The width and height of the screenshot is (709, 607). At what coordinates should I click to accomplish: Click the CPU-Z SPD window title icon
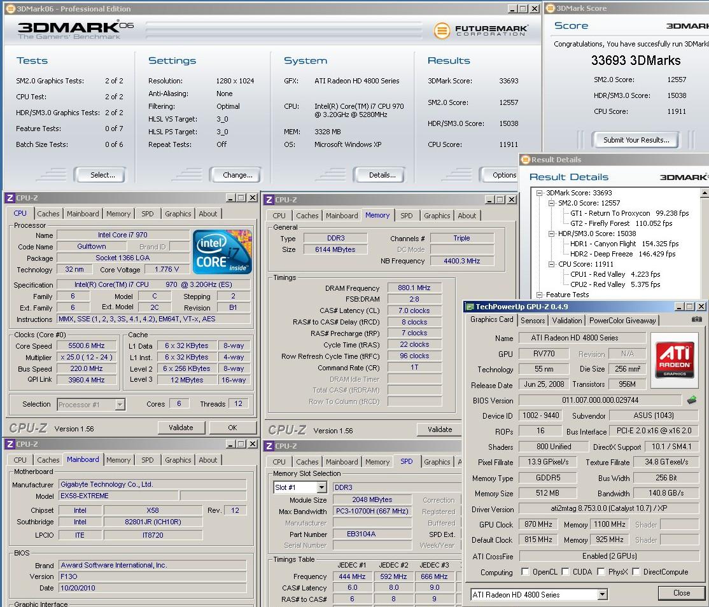(x=269, y=446)
